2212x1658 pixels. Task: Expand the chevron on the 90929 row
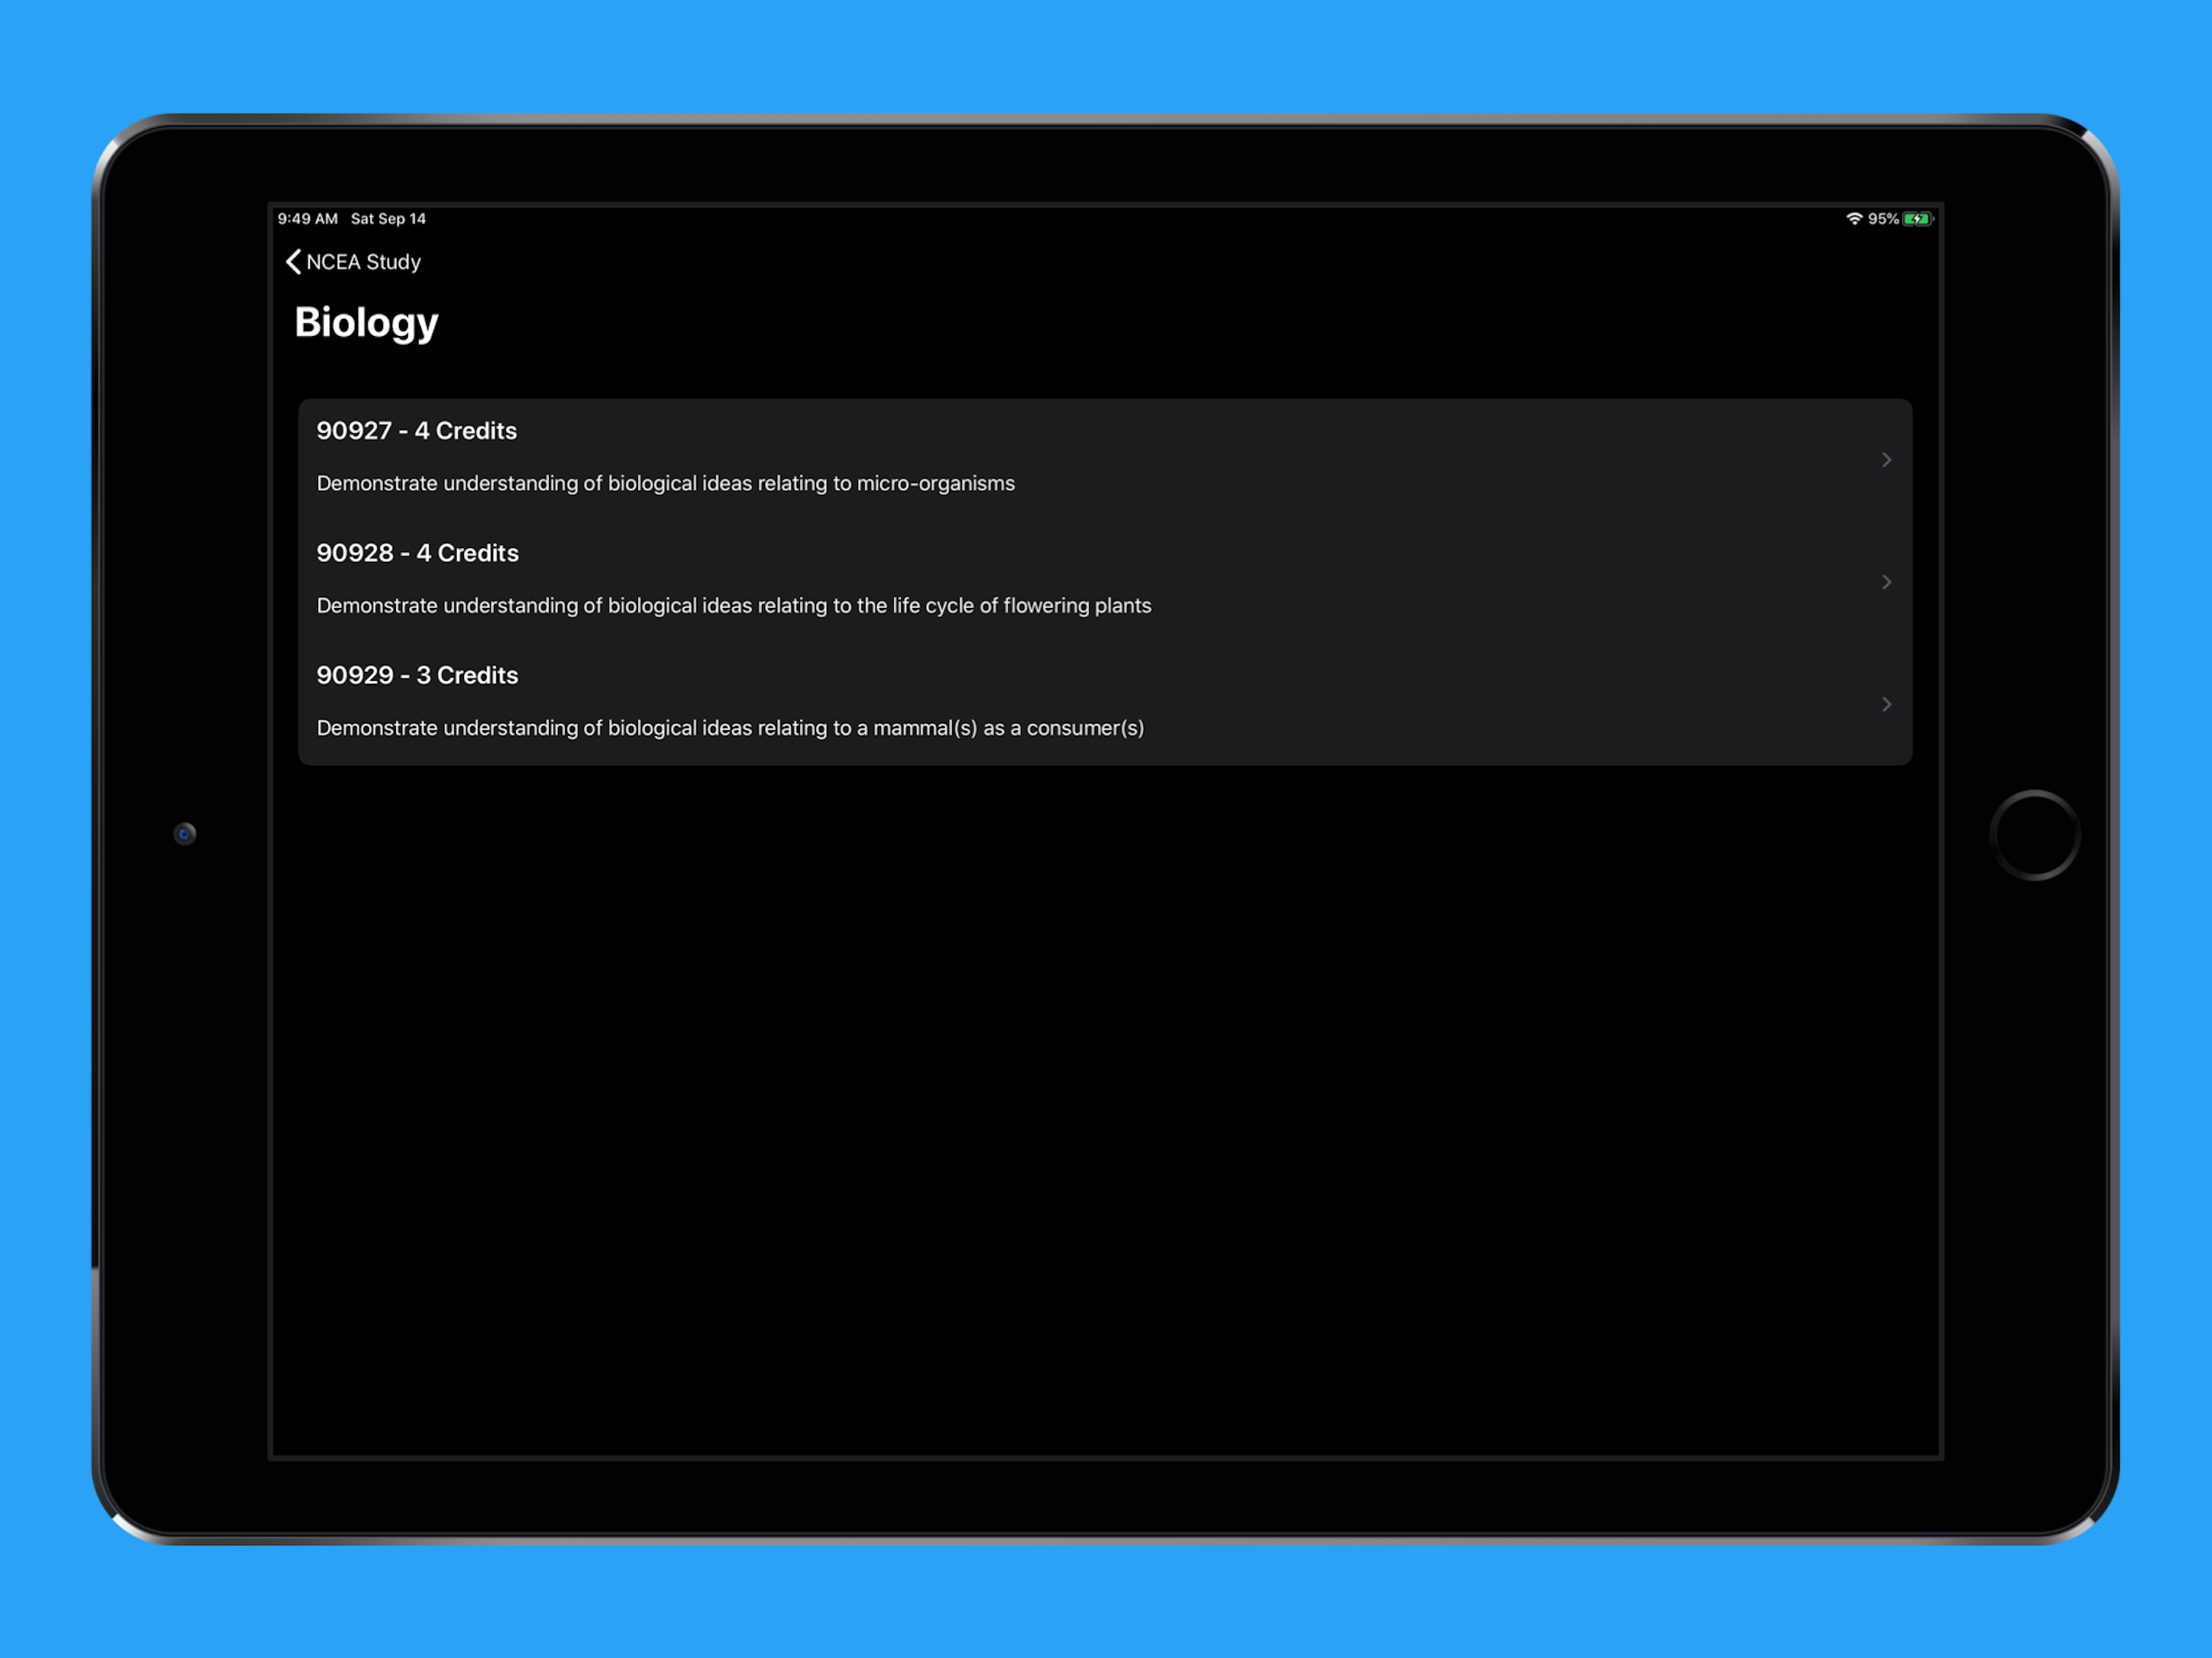1886,705
